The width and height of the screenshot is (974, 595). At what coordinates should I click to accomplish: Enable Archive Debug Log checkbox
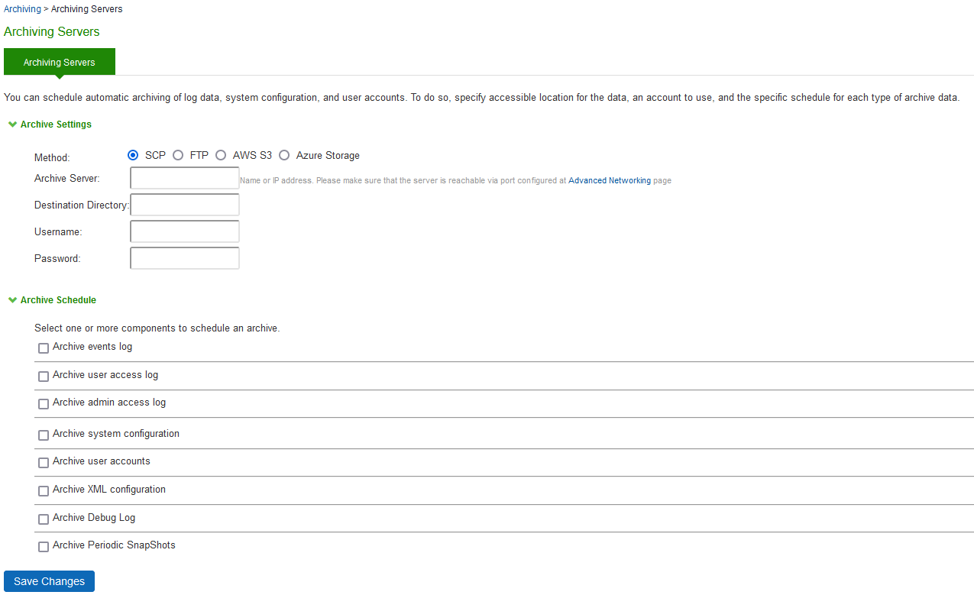44,519
